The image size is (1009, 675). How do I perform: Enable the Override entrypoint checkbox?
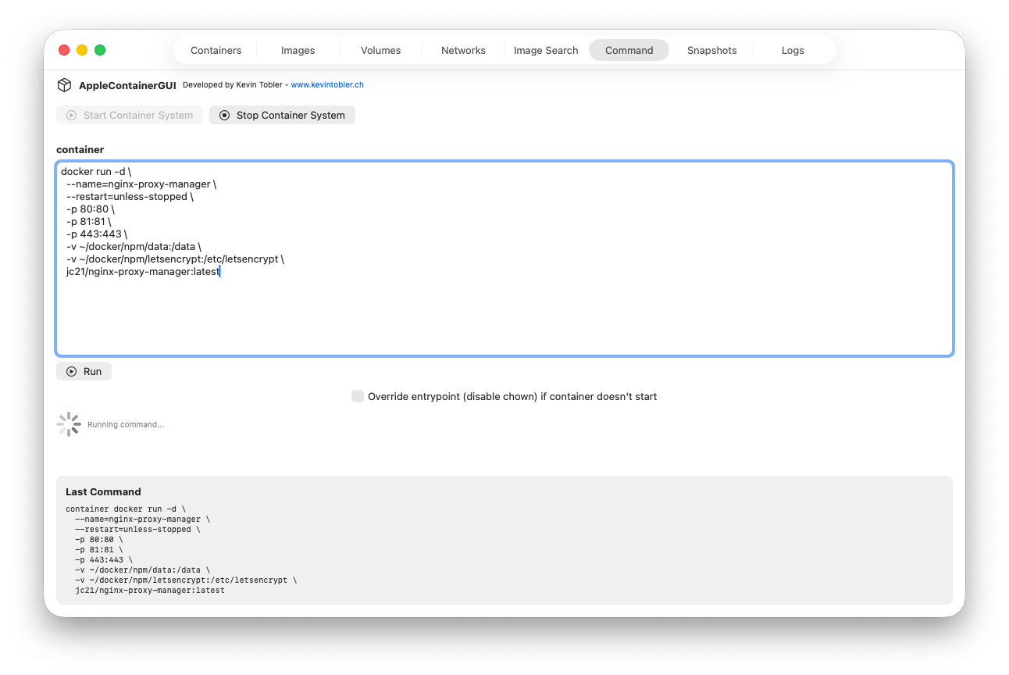pos(357,396)
